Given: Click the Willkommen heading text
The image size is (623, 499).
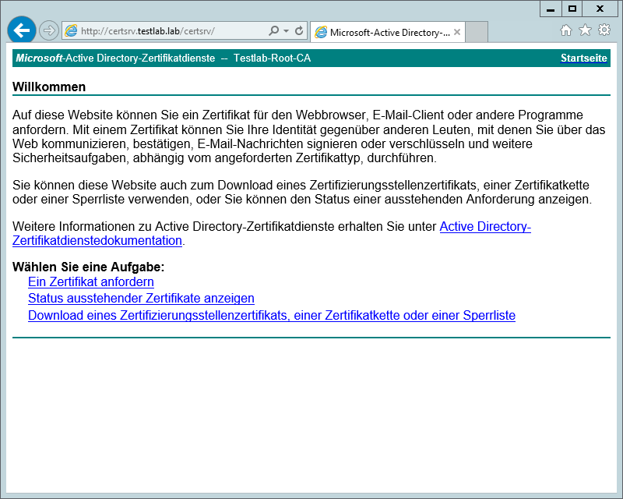Looking at the screenshot, I should (49, 87).
